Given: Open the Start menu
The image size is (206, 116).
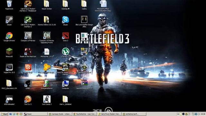Looking at the screenshot, I should click(x=4, y=114).
